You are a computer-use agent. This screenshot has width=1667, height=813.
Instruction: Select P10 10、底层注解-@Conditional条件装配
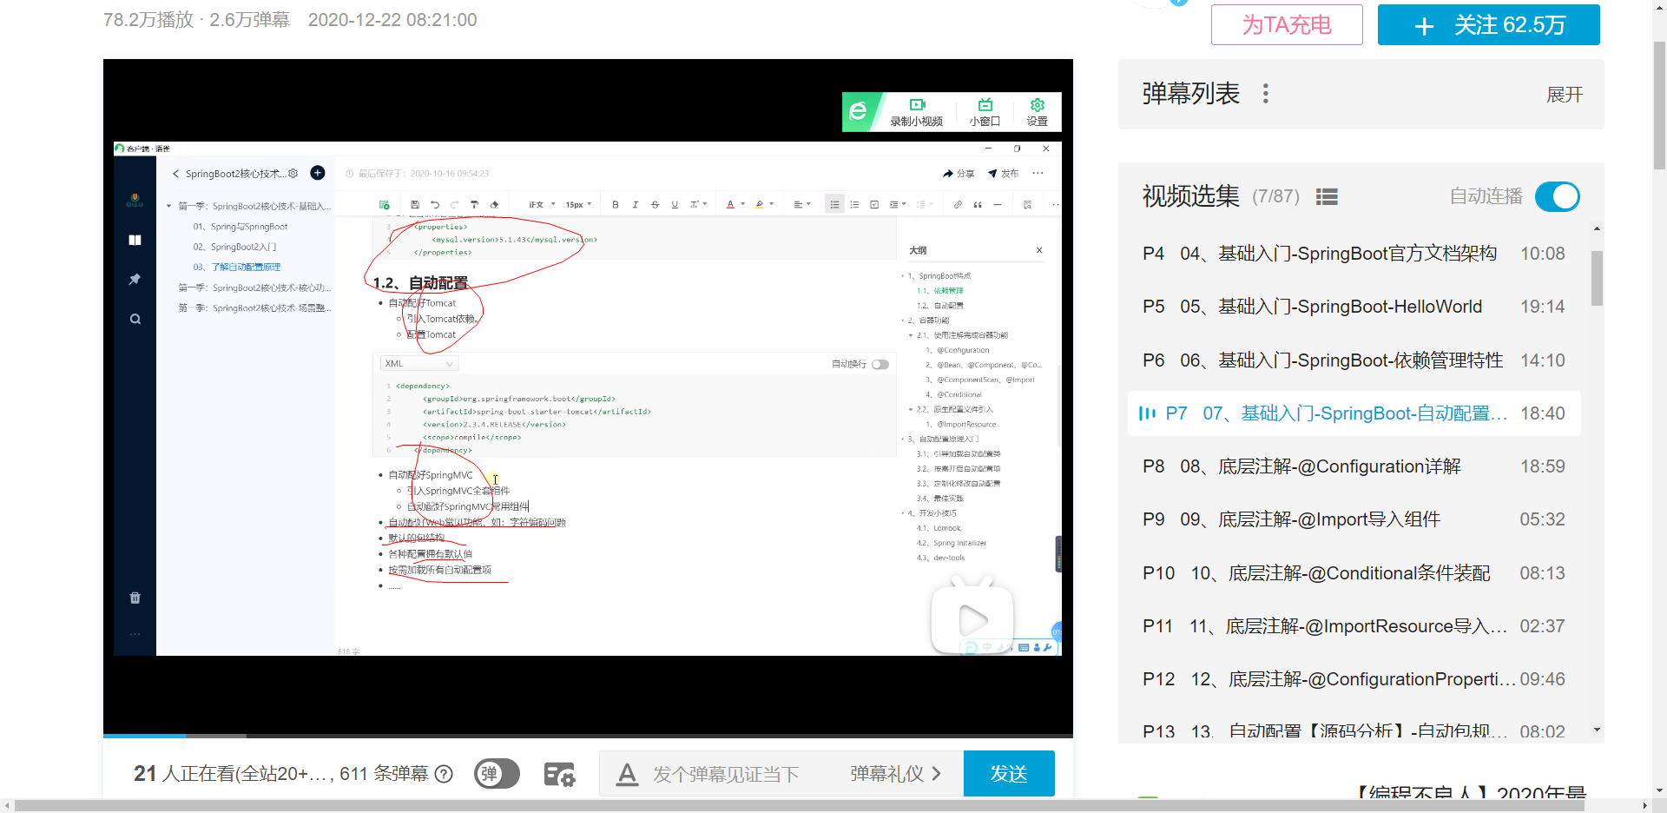click(x=1354, y=573)
